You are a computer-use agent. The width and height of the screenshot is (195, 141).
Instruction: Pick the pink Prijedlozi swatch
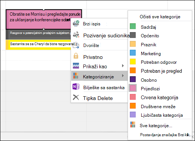click(133, 88)
